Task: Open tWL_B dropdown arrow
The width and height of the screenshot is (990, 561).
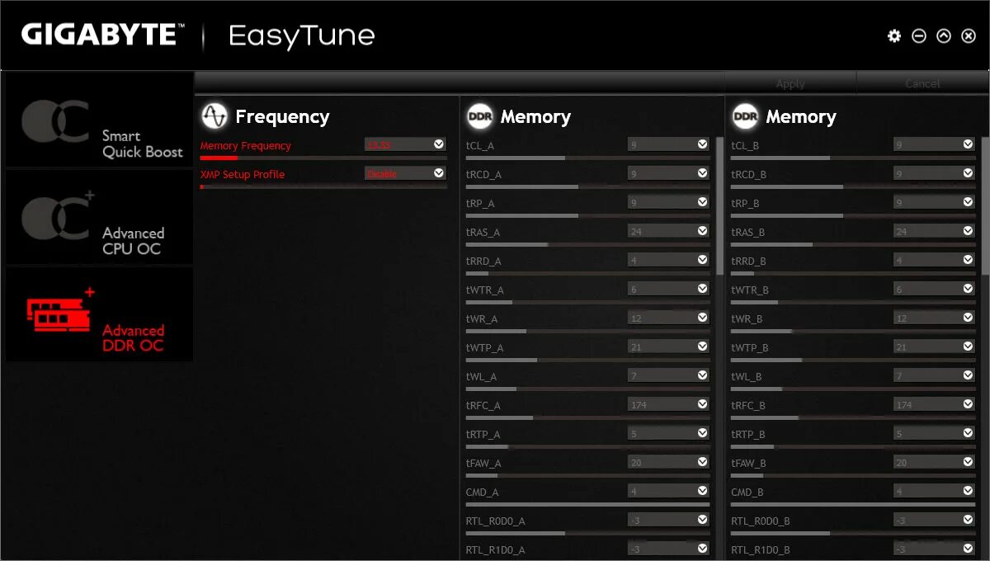Action: [968, 375]
